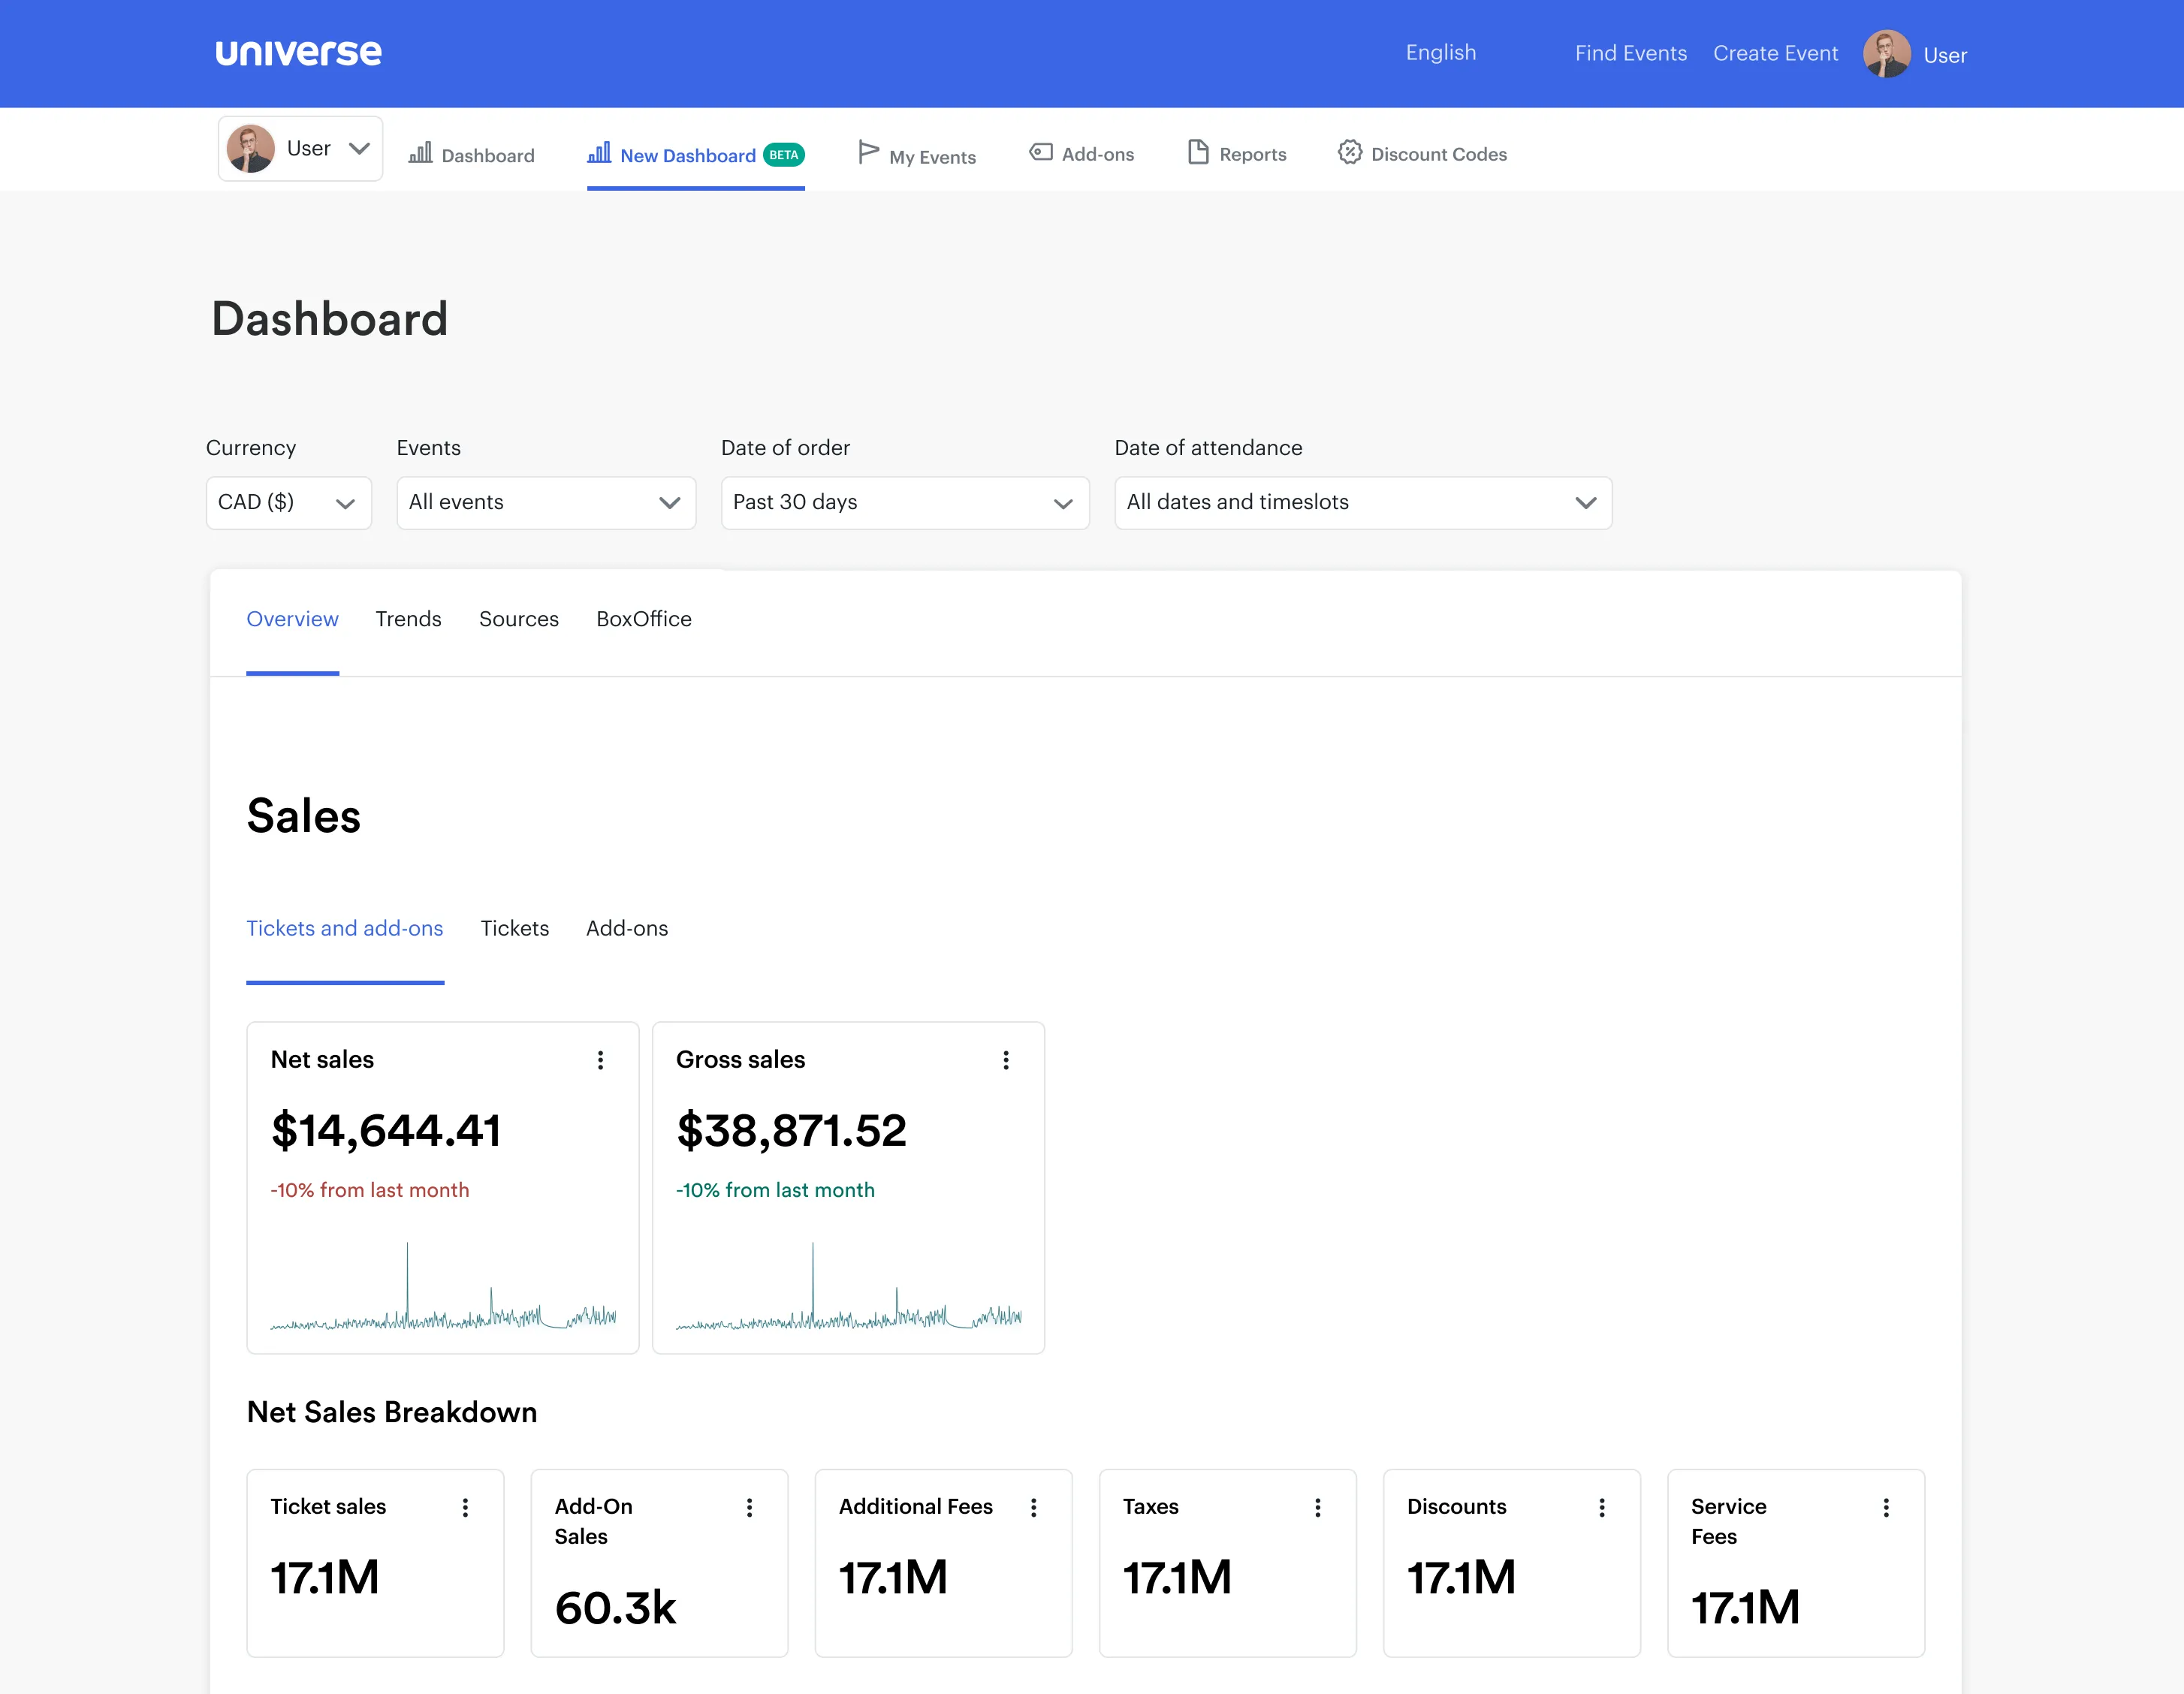The width and height of the screenshot is (2184, 1694).
Task: Click the Create Event link
Action: (x=1775, y=54)
